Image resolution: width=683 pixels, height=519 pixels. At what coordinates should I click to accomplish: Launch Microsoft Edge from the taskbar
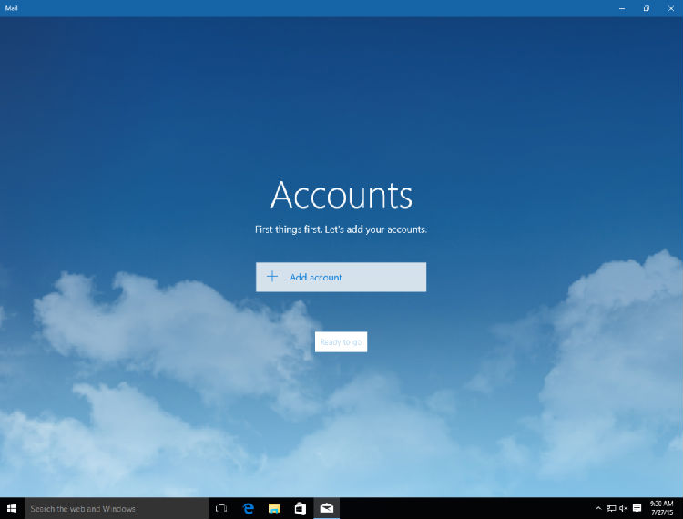248,508
